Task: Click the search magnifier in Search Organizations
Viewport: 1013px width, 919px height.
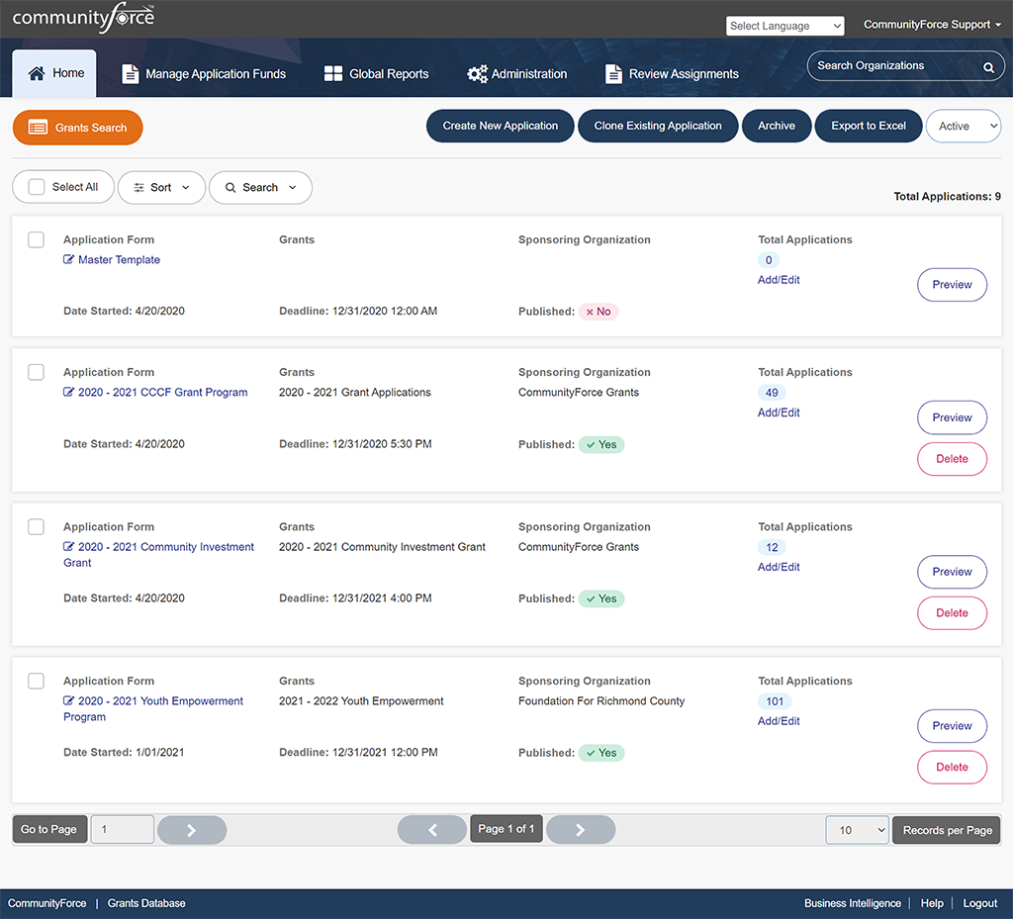Action: tap(986, 67)
